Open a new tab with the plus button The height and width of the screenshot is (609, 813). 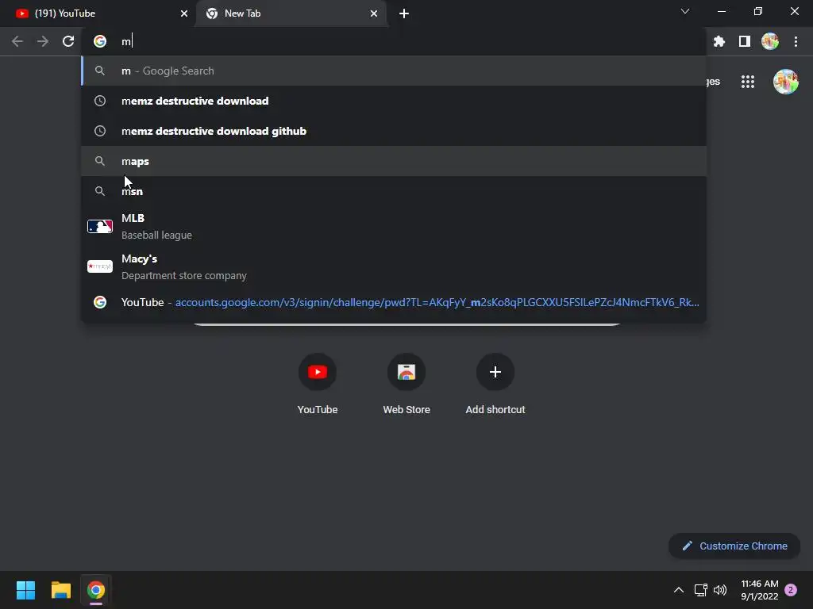click(404, 13)
